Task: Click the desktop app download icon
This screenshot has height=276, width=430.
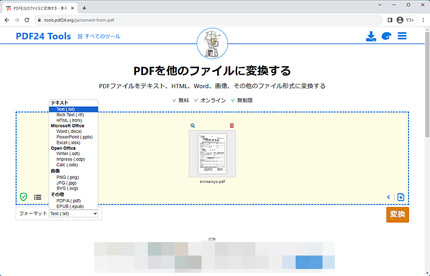Action: pyautogui.click(x=371, y=36)
